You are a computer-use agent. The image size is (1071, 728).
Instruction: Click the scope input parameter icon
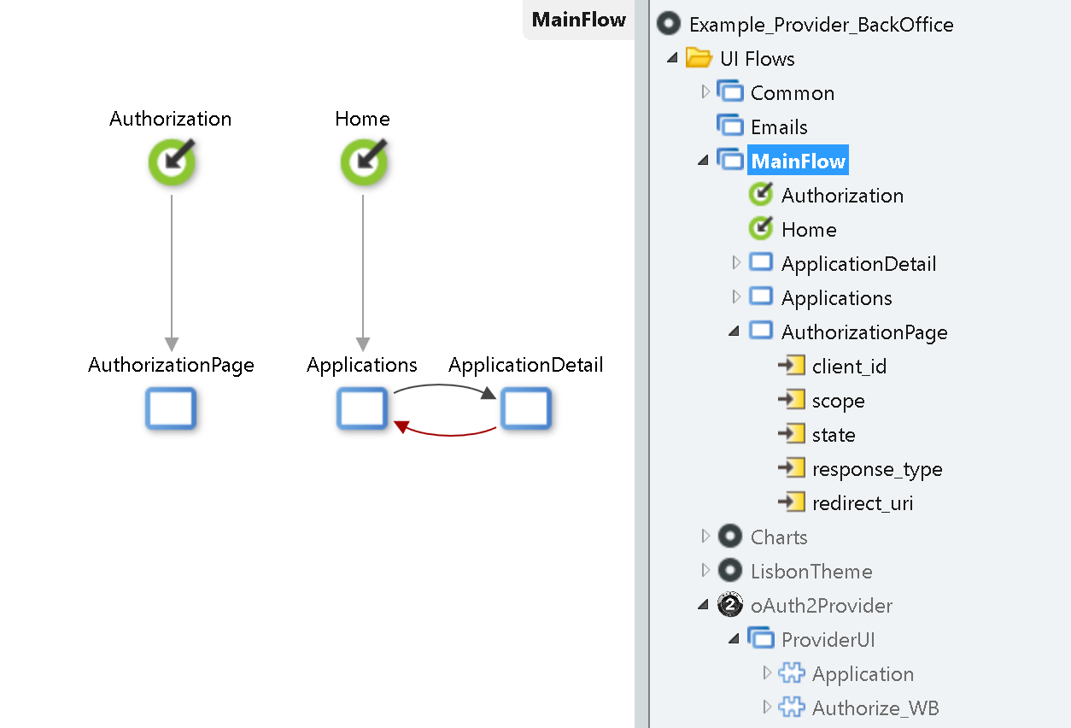[792, 399]
